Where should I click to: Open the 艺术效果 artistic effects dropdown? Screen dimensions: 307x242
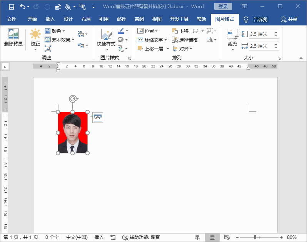click(59, 40)
